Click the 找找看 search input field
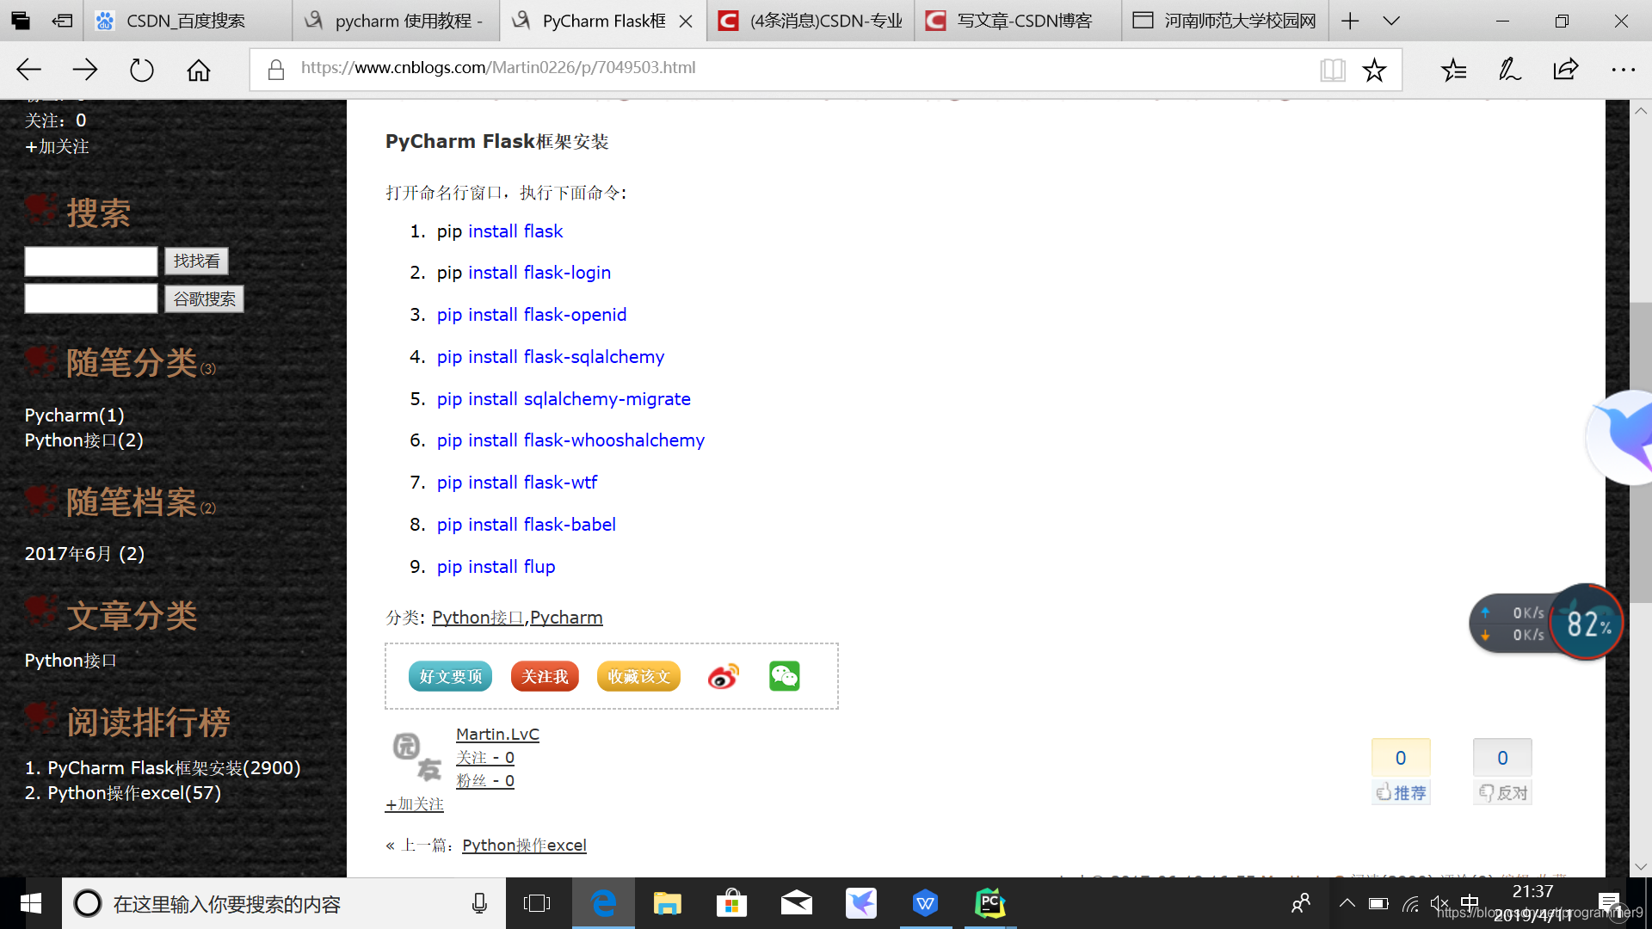 (90, 261)
